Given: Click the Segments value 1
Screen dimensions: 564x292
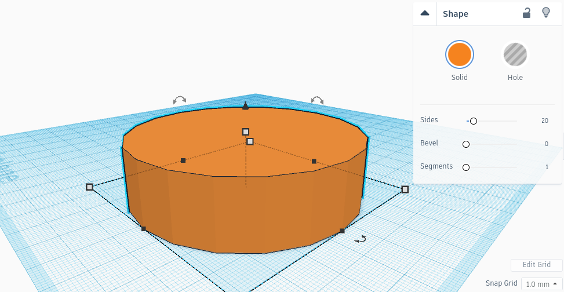Looking at the screenshot, I should click(x=547, y=167).
